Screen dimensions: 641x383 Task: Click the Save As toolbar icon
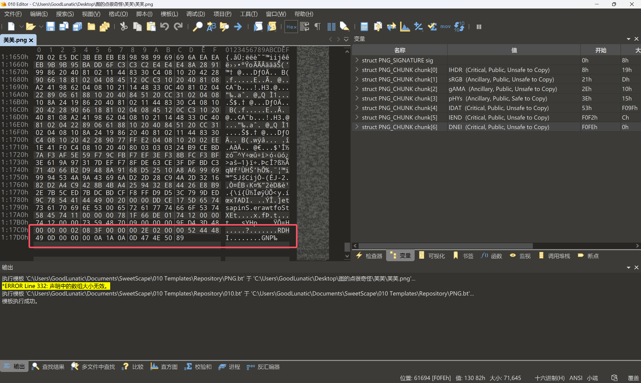pos(64,27)
